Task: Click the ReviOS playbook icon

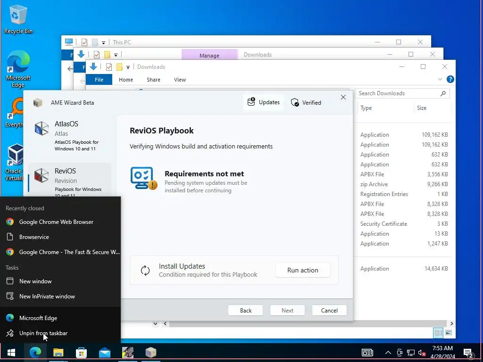Action: (x=42, y=175)
